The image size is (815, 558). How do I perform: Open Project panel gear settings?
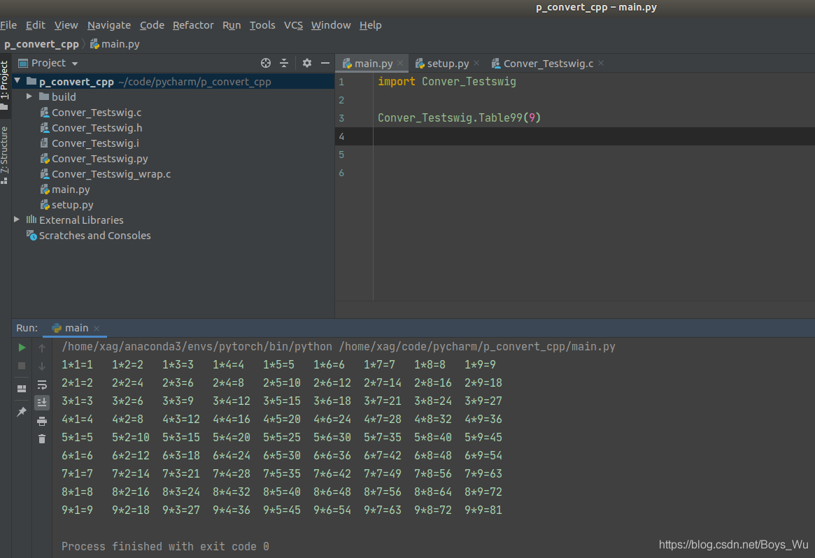point(306,63)
